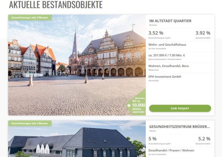Screen dimensions: 222x157
Task: Select the GESUNDHEITSZENTRUM BRÜDER... project title
Action: [x=179, y=127]
